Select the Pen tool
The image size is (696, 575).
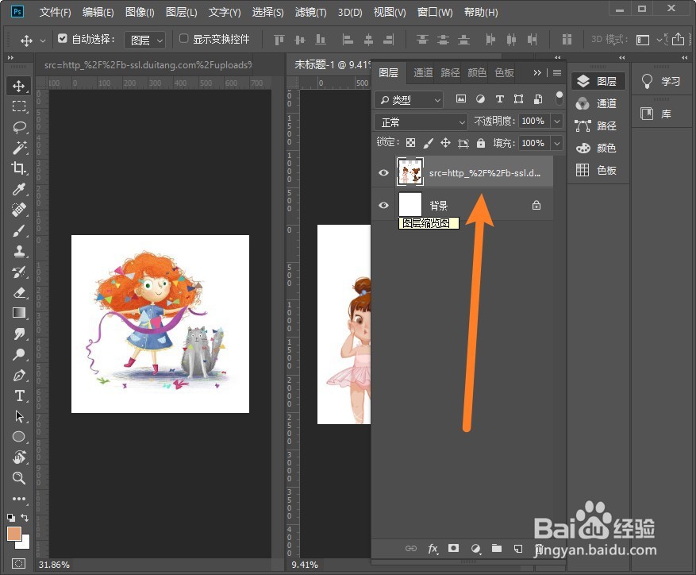click(18, 375)
